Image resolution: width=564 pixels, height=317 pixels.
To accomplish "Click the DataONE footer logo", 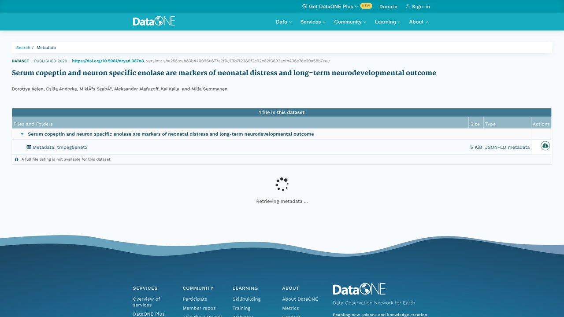I will click(359, 289).
